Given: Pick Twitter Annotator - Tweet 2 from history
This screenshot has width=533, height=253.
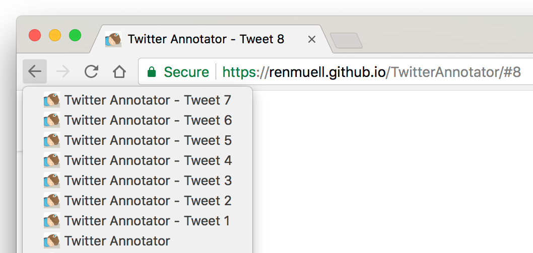Looking at the screenshot, I should pyautogui.click(x=148, y=201).
